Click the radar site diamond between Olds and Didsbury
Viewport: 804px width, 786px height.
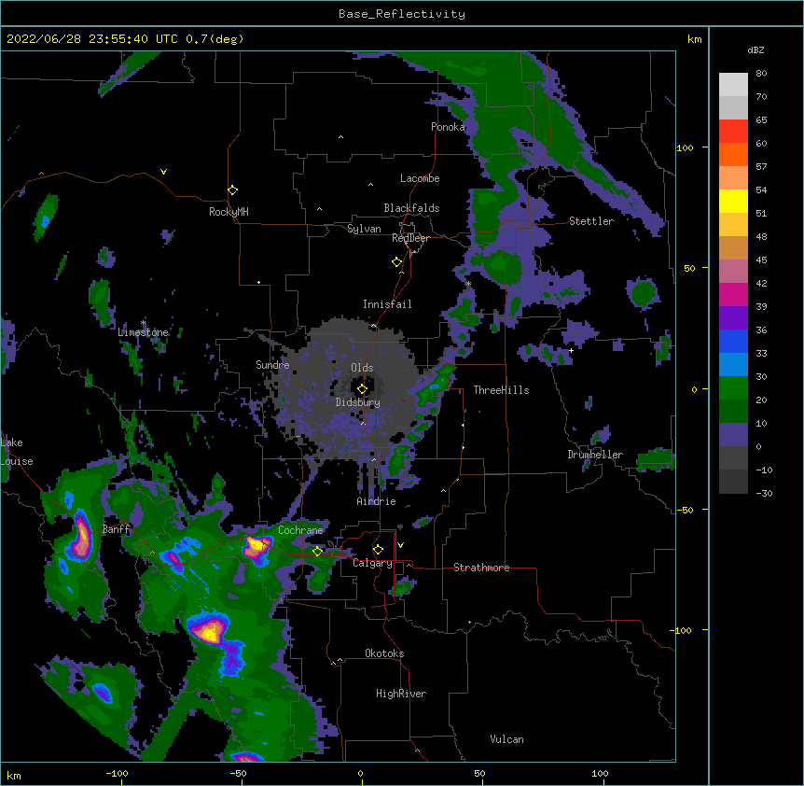[x=362, y=389]
